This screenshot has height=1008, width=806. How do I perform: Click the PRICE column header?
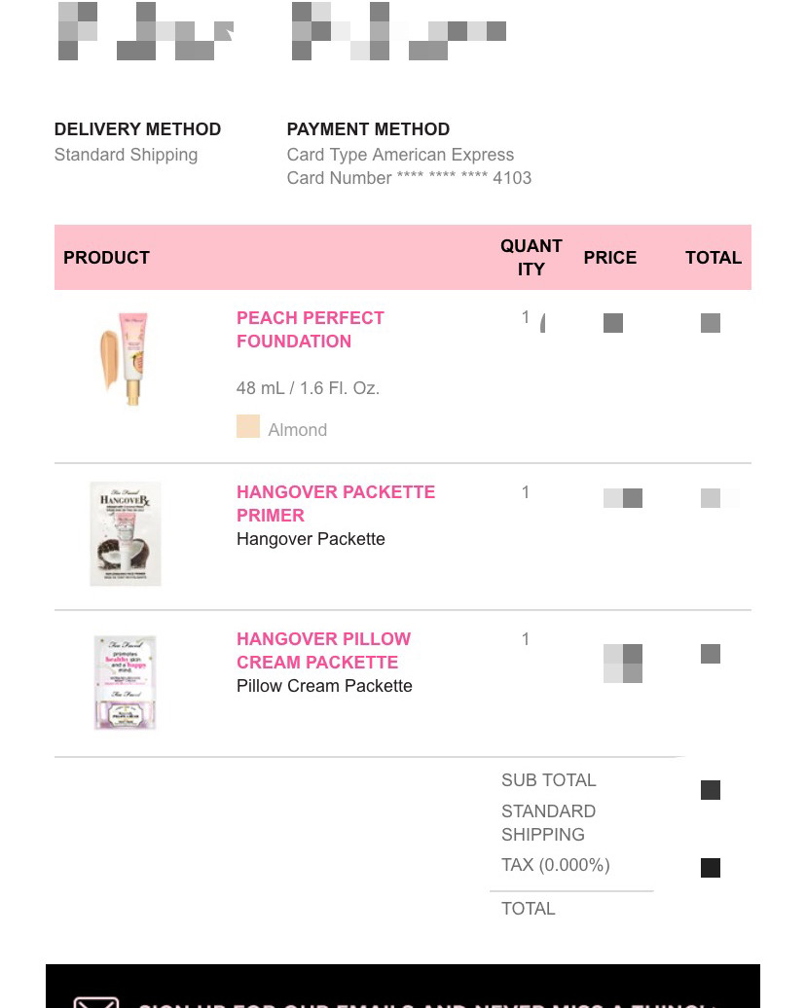609,257
